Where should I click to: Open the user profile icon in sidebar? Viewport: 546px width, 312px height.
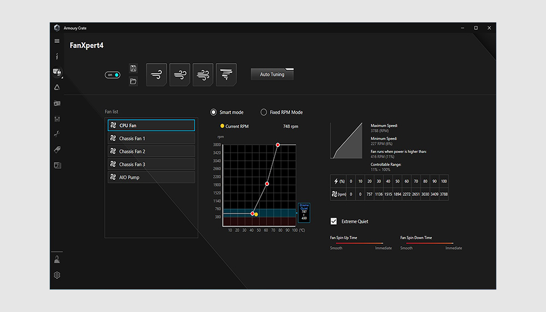click(57, 259)
